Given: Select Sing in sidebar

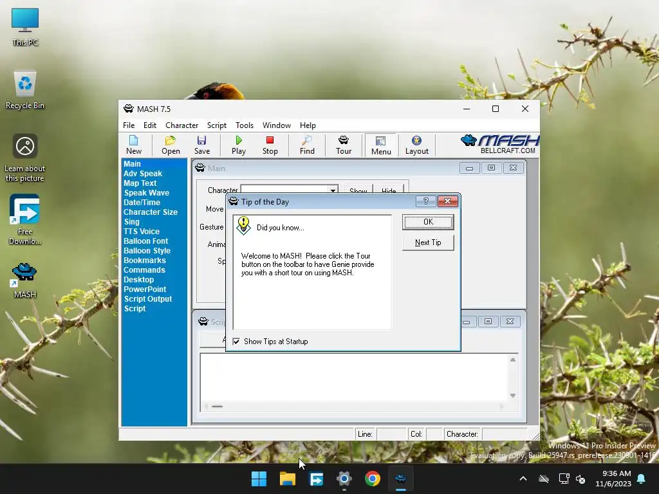Looking at the screenshot, I should click(x=131, y=222).
